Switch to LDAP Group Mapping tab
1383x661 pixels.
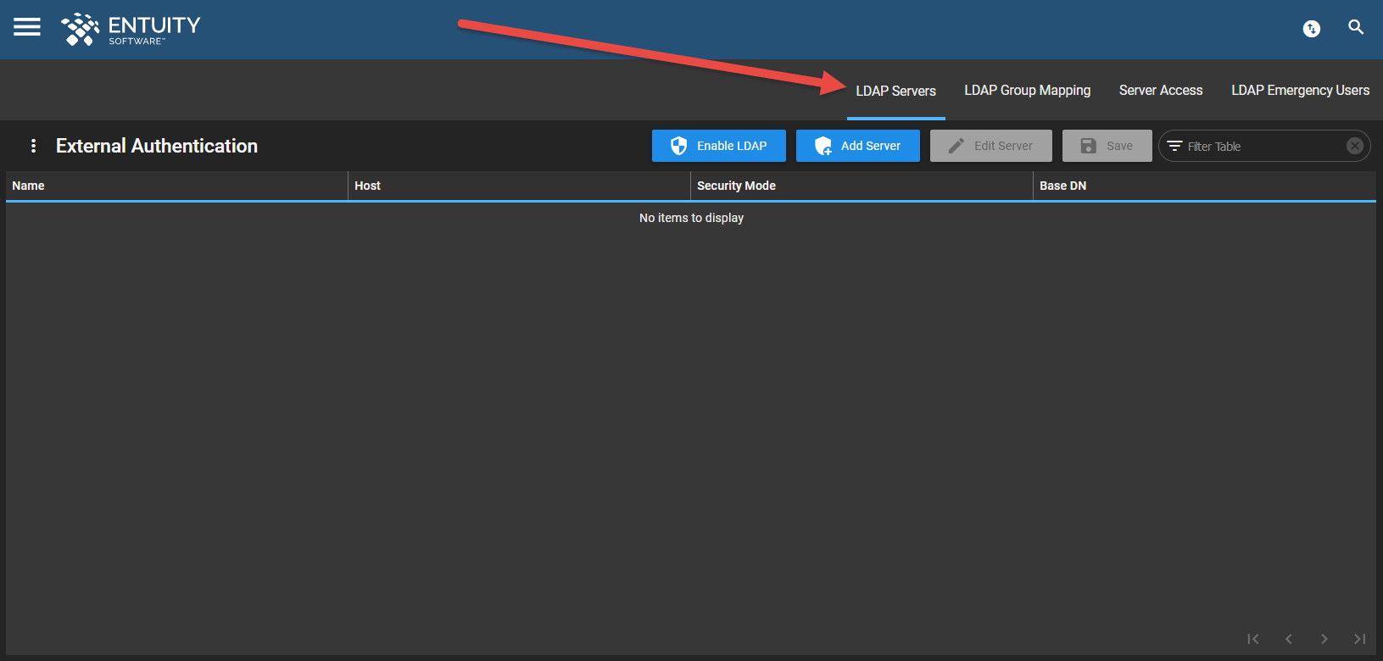(x=1027, y=91)
